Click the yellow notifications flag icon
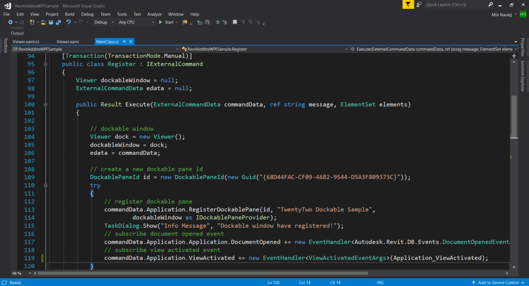 click(409, 4)
